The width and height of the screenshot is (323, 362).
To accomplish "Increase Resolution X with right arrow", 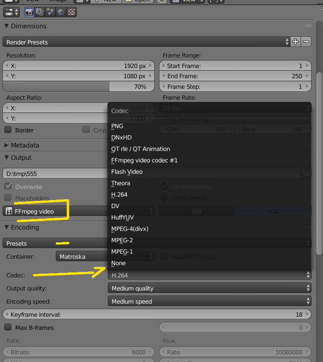I will tap(151, 66).
